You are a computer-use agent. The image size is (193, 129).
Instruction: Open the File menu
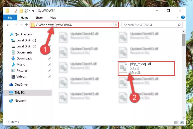click(x=10, y=18)
